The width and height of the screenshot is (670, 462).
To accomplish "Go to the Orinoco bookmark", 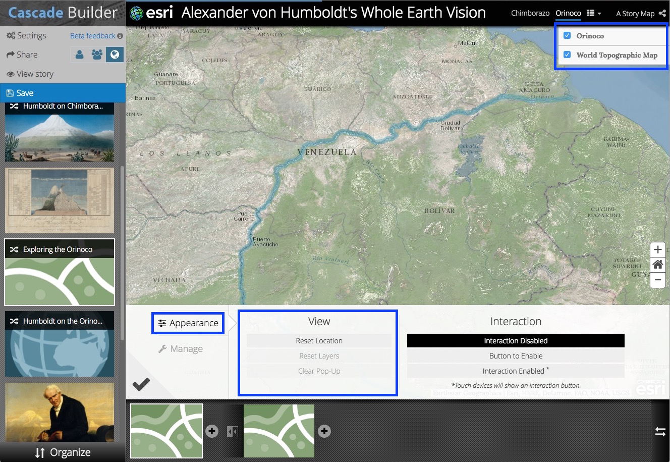I will click(569, 13).
